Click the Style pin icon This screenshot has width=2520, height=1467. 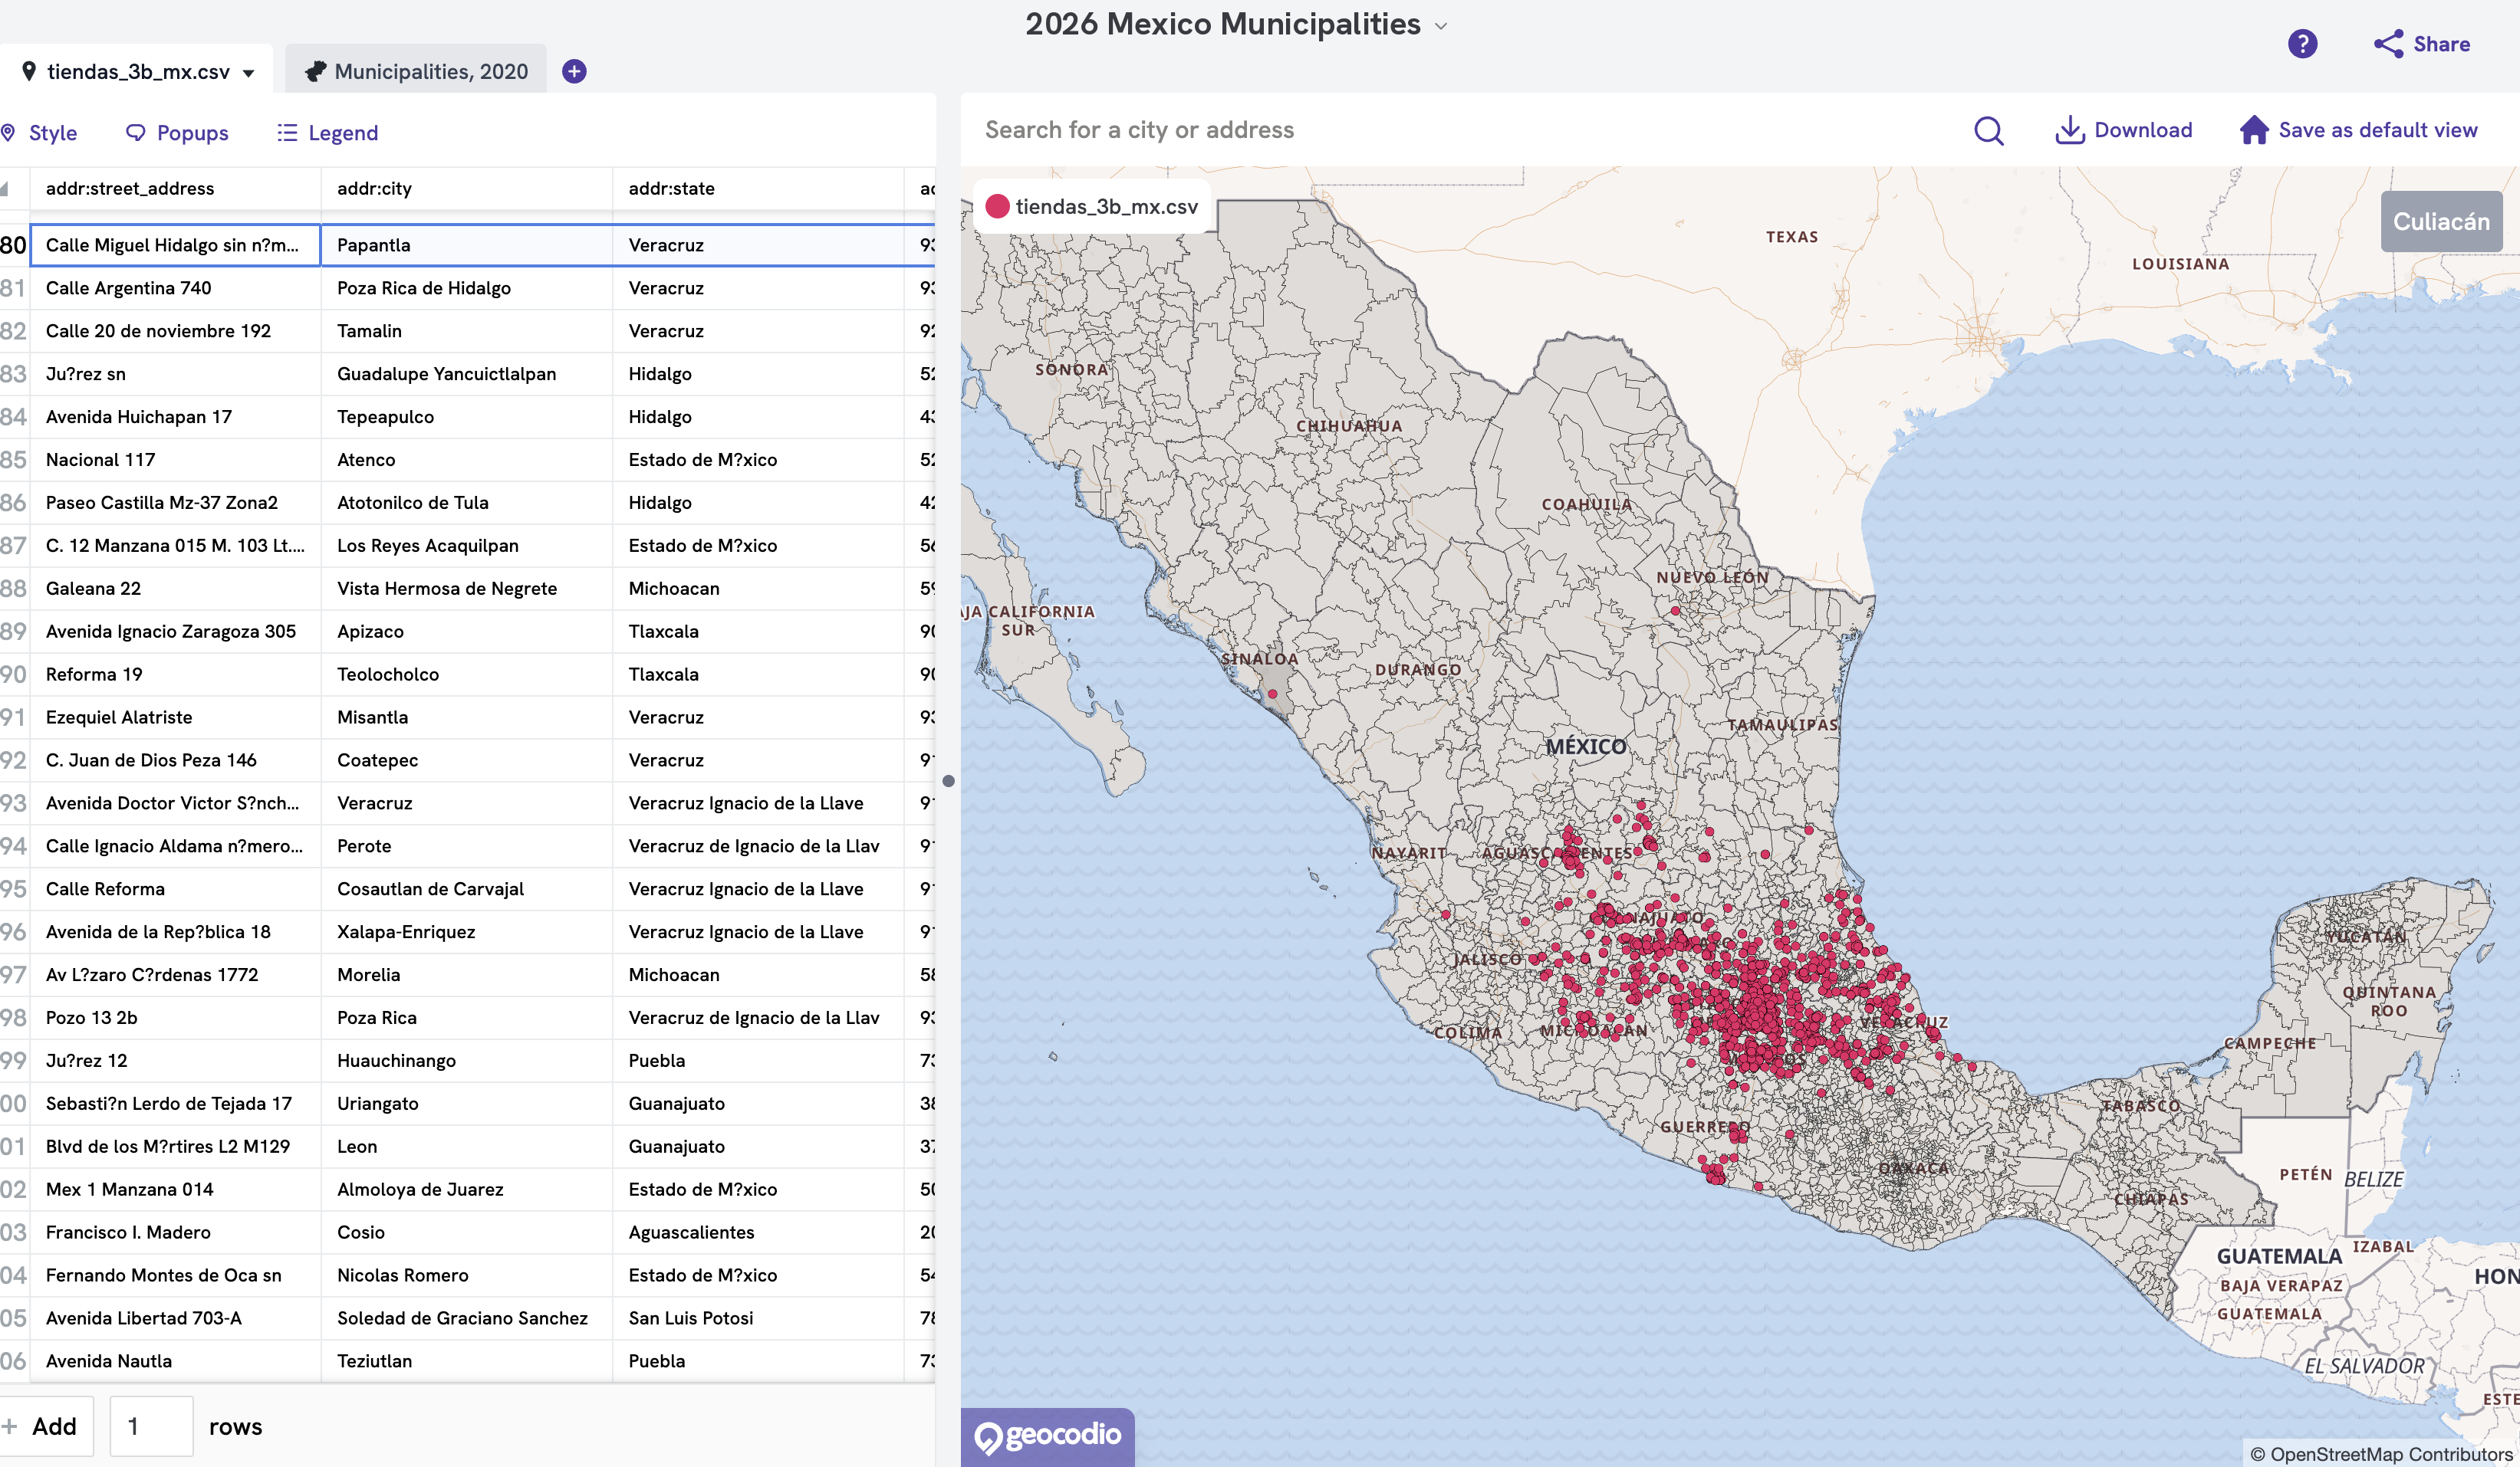9,132
